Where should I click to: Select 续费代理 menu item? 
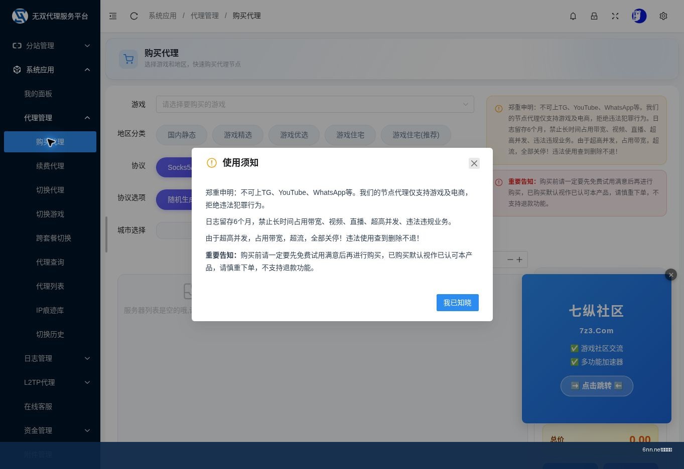click(x=50, y=166)
